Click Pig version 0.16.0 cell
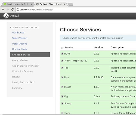Screen dimensions: 136x115 pyautogui.click(x=97, y=97)
